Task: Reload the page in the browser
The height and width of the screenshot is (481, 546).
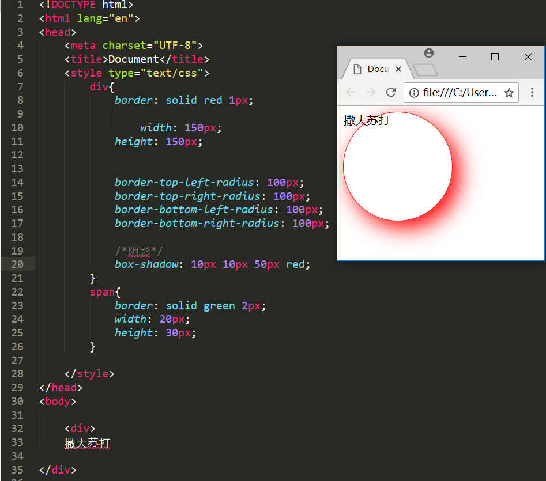Action: pyautogui.click(x=391, y=92)
